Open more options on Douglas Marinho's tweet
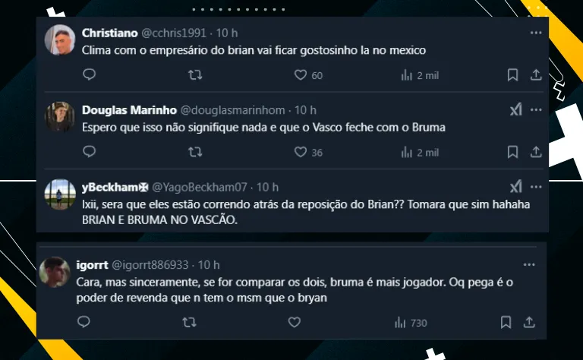This screenshot has width=583, height=360. pyautogui.click(x=535, y=110)
